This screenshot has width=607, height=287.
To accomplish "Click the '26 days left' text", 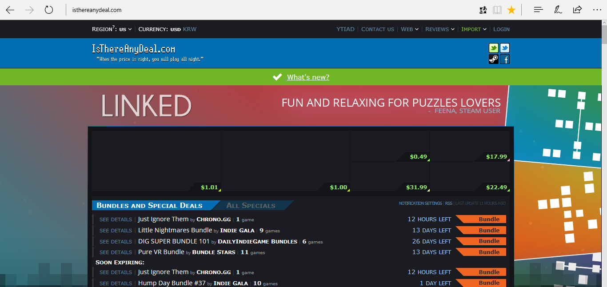I will (x=431, y=241).
